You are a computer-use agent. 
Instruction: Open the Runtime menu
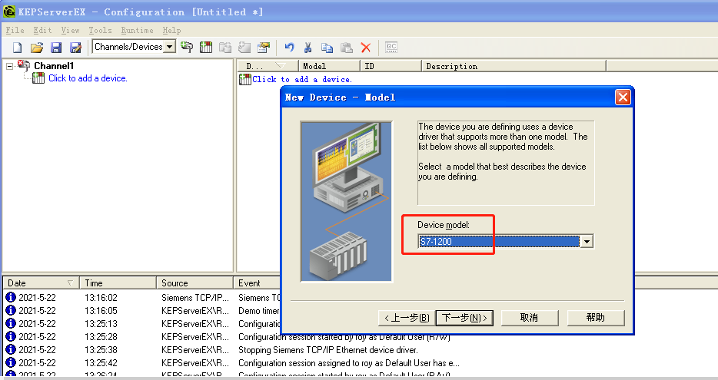point(137,30)
